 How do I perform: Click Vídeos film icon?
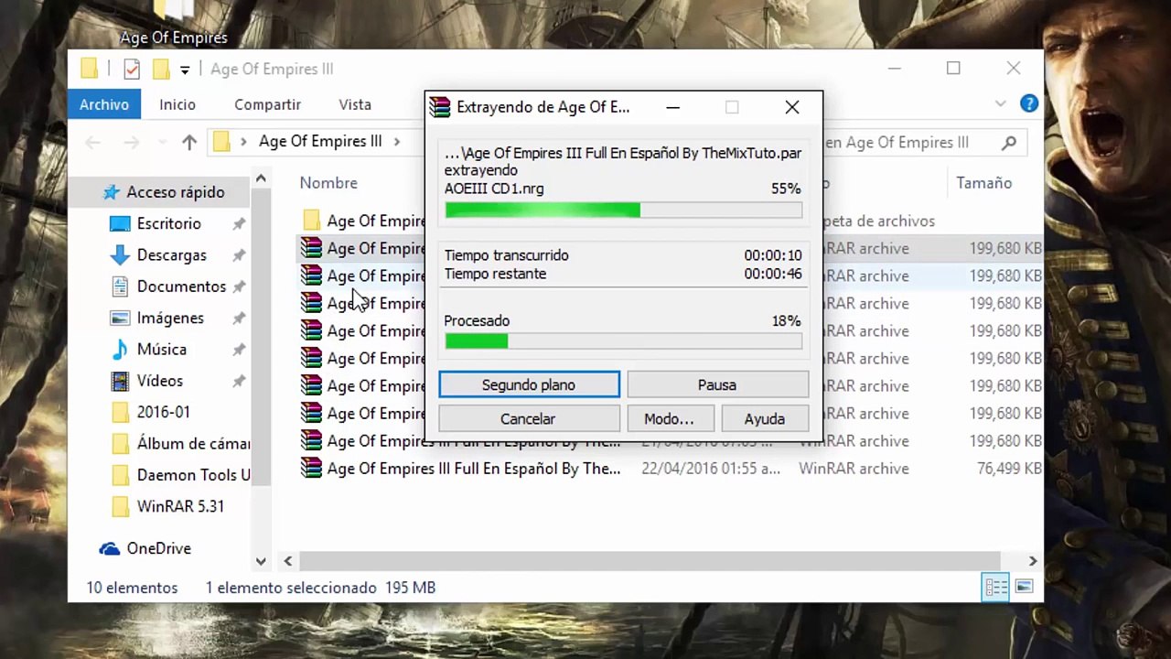120,381
